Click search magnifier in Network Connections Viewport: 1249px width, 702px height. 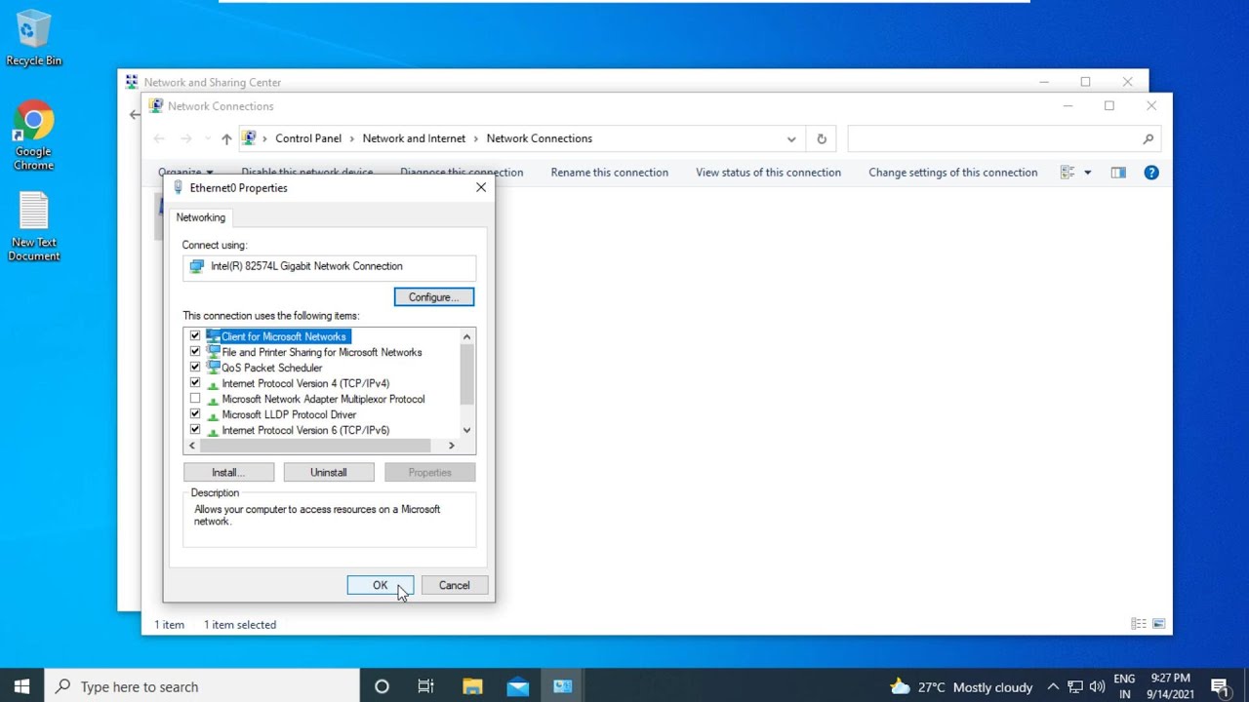click(1148, 138)
